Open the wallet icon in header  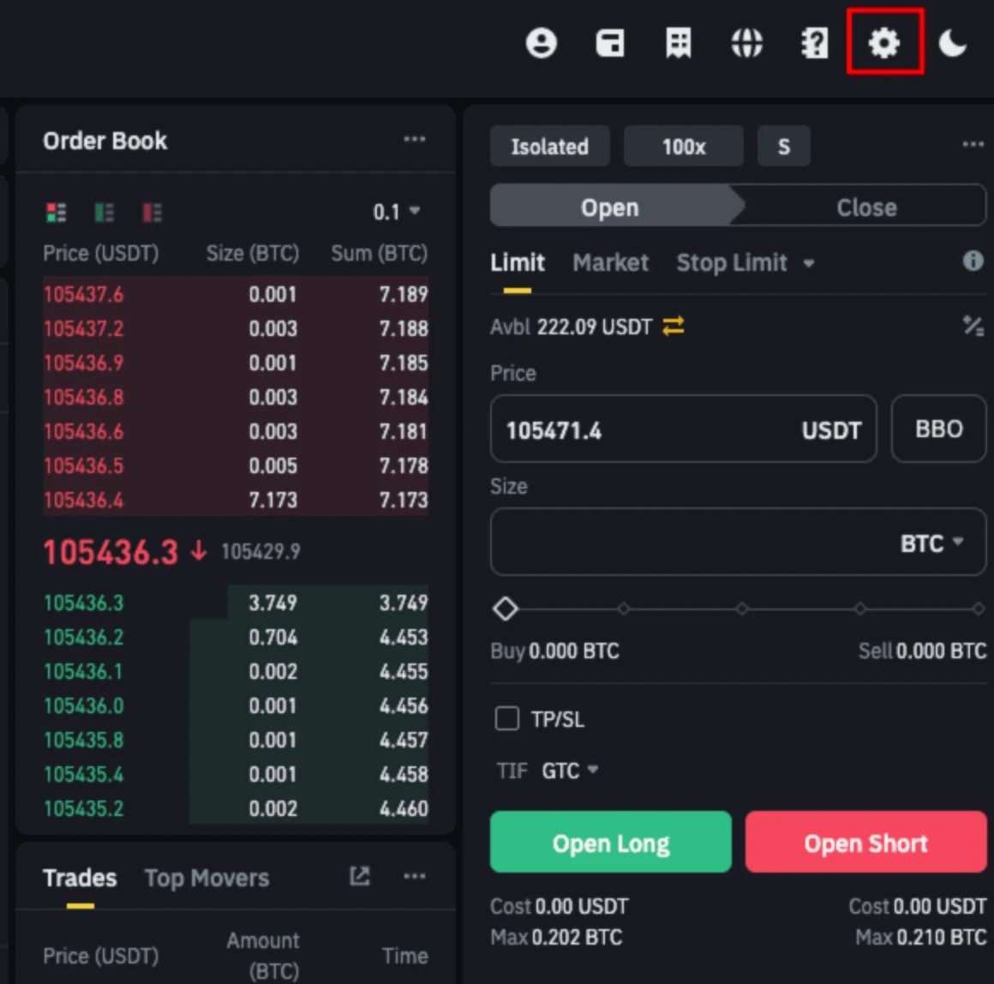pos(610,43)
